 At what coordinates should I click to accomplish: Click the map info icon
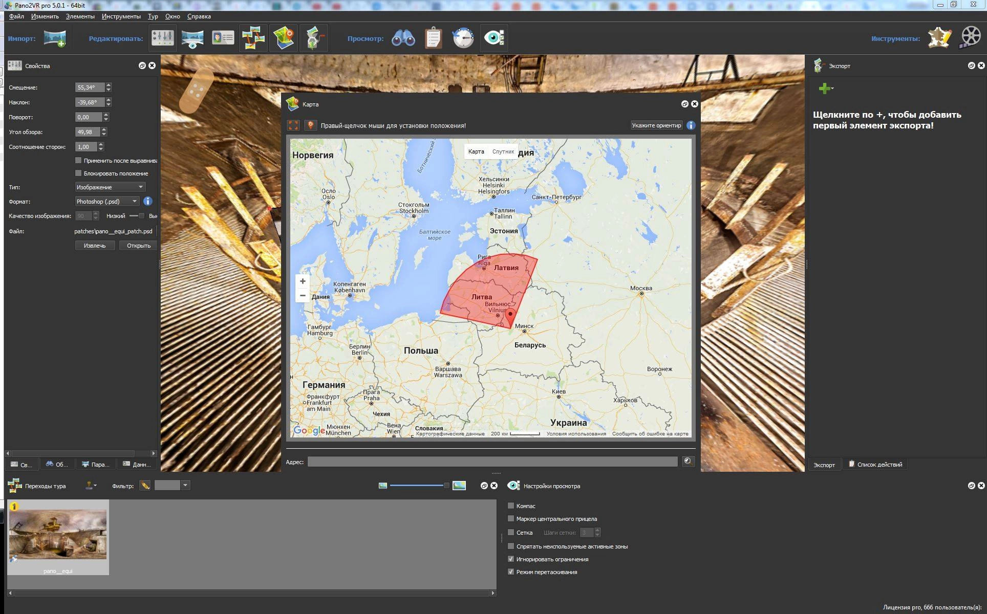coord(691,125)
